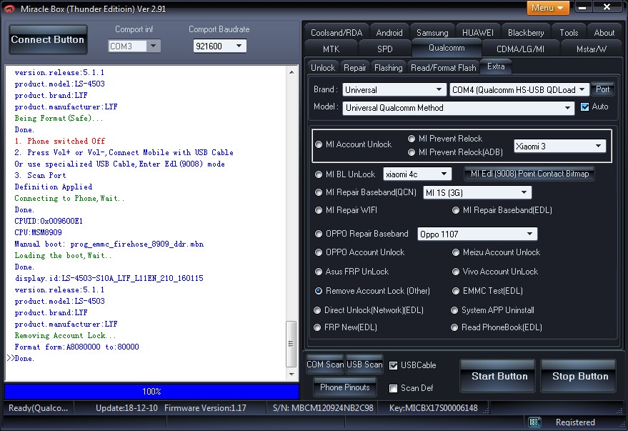
Task: Open the Flashing sub-tab
Action: click(x=389, y=68)
